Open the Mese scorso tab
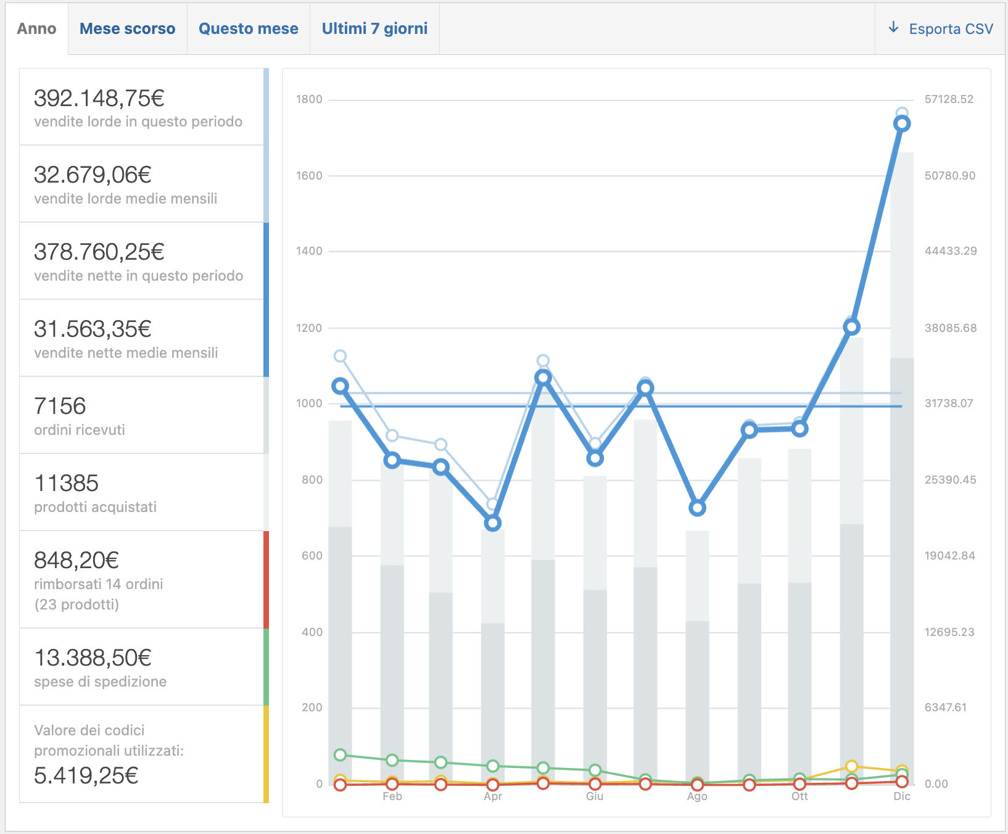1008x834 pixels. point(127,29)
